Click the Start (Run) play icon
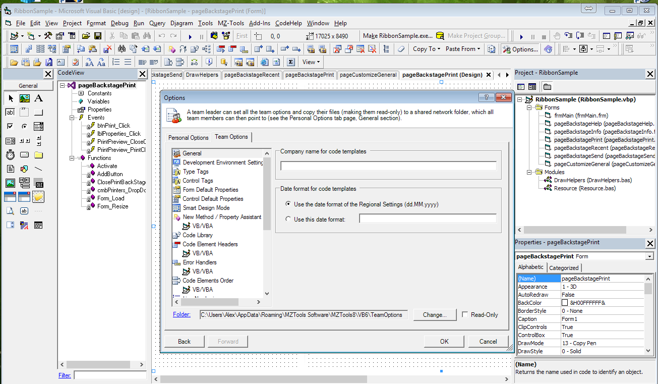This screenshot has height=384, width=658. [x=190, y=36]
